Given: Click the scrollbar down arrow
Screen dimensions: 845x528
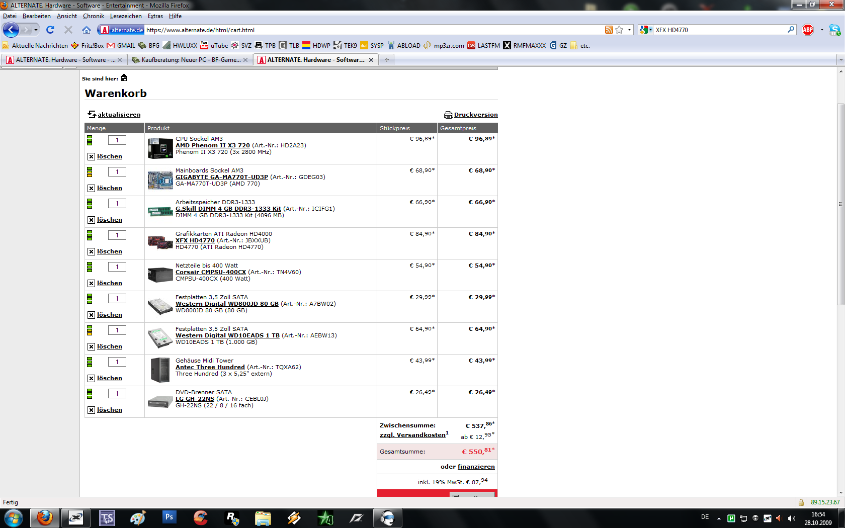Looking at the screenshot, I should (840, 493).
